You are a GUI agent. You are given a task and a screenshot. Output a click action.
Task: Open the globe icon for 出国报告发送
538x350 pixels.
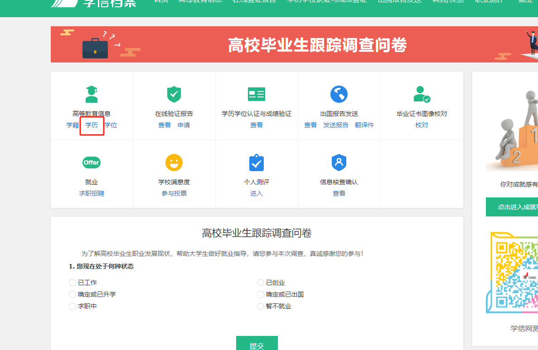coord(339,94)
